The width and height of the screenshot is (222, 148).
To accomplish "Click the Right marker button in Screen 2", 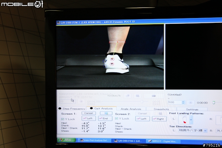I will [159, 119].
